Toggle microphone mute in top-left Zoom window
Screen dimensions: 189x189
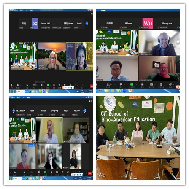[12, 85]
